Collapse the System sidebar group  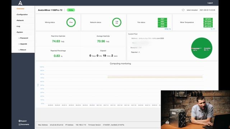pos(19,32)
